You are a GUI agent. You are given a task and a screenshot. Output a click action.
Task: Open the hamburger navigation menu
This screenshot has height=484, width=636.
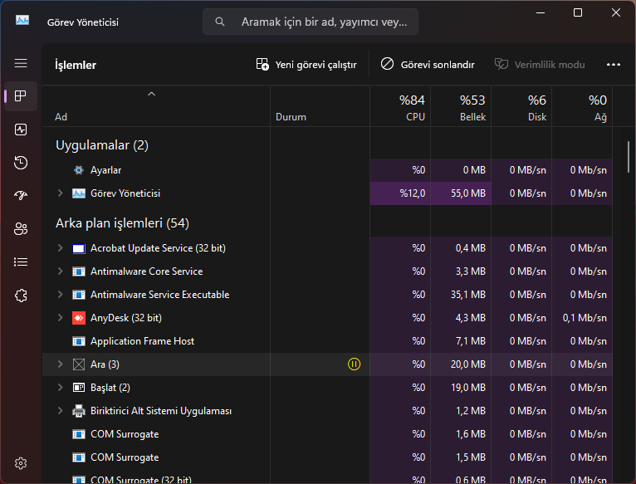[x=21, y=63]
